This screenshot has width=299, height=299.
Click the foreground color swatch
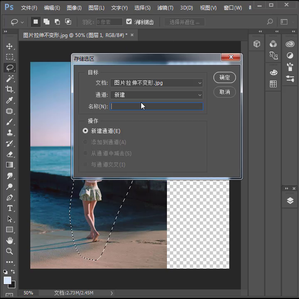coord(7,280)
